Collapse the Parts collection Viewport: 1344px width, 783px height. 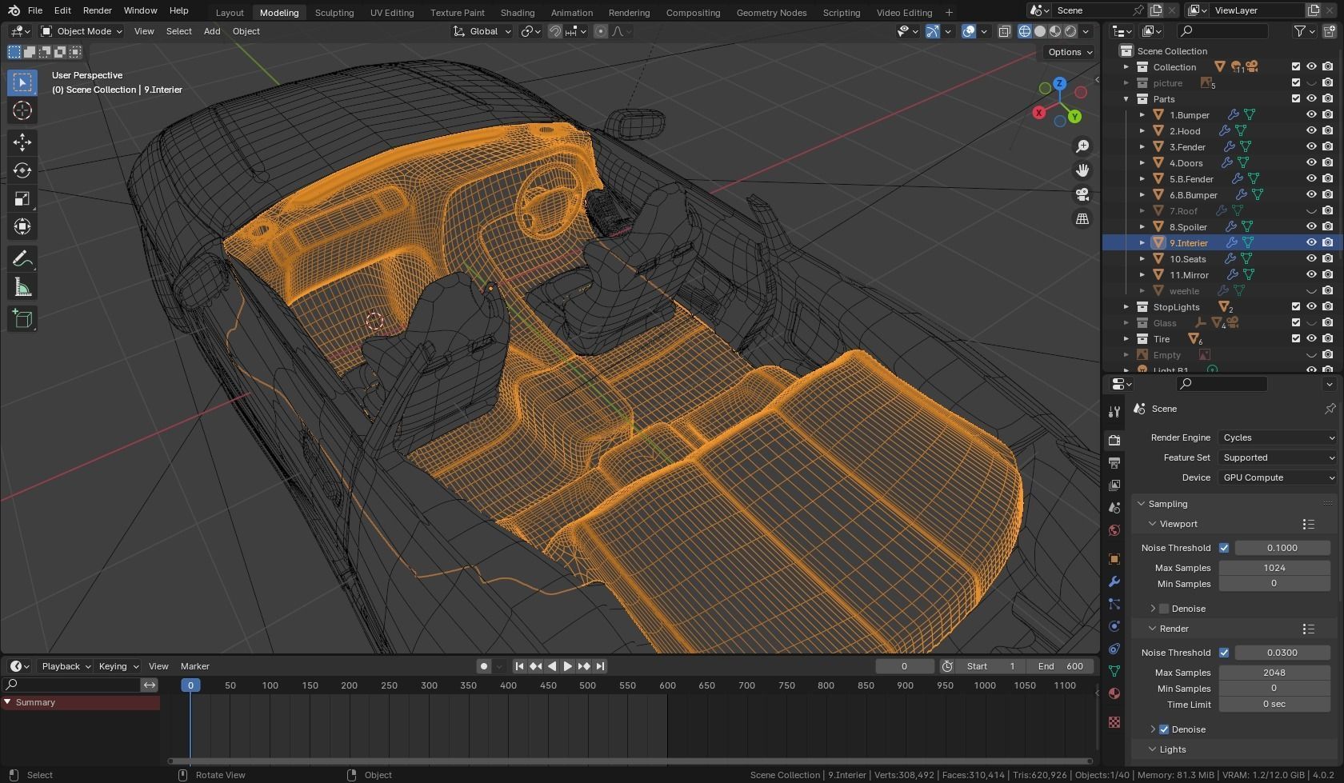pyautogui.click(x=1126, y=98)
